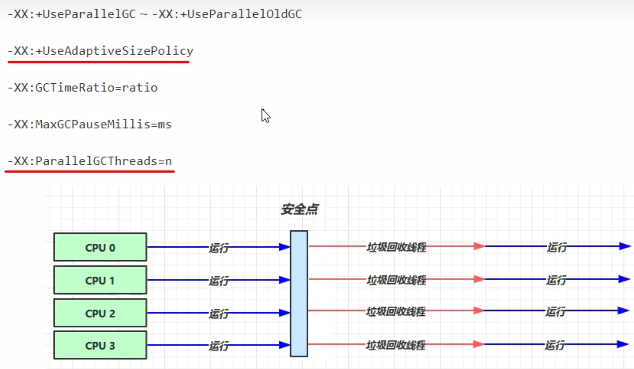Click the blue safepoint bar
This screenshot has width=634, height=369.
[x=299, y=294]
